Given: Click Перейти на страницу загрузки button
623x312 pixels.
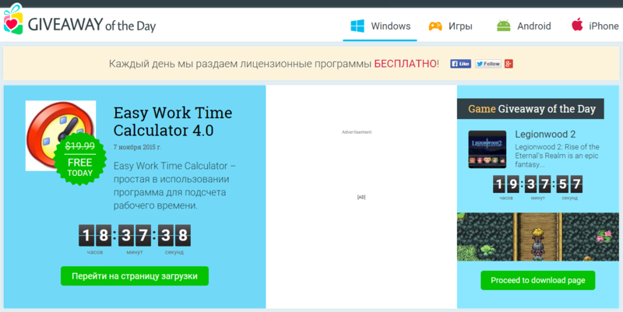Looking at the screenshot, I should pyautogui.click(x=135, y=276).
